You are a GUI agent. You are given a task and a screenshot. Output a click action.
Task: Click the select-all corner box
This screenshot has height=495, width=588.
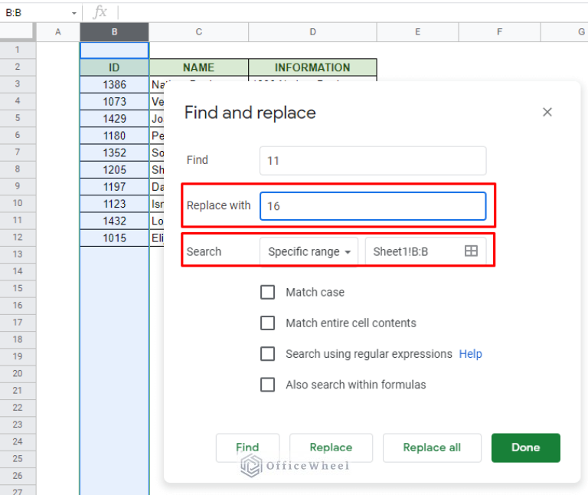coord(18,32)
